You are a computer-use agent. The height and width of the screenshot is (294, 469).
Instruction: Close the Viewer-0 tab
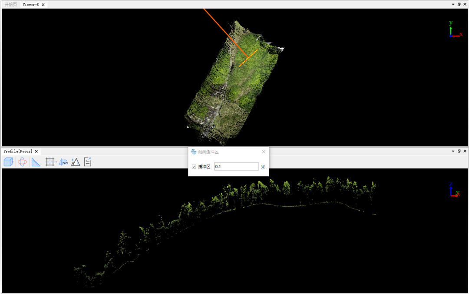(x=43, y=4)
